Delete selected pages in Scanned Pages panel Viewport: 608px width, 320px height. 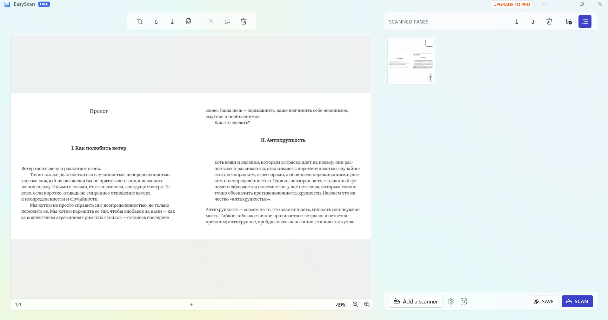pos(549,22)
